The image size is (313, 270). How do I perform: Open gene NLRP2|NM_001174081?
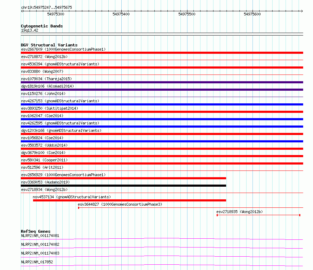[40, 236]
